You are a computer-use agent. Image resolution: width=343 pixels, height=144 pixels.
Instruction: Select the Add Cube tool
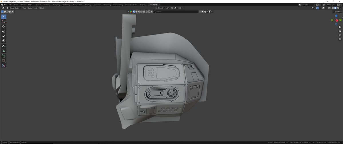pyautogui.click(x=4, y=56)
